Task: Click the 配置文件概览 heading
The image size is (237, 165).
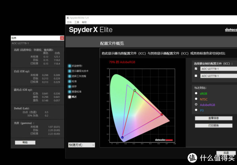Action: (x=112, y=44)
